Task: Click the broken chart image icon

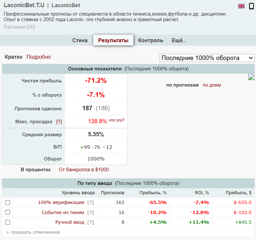Action: [252, 77]
